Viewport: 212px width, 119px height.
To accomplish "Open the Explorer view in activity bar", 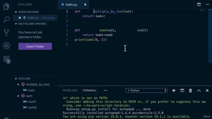I will tap(6, 7).
